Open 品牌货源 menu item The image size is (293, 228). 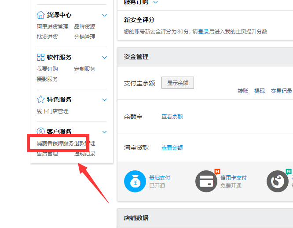84,27
